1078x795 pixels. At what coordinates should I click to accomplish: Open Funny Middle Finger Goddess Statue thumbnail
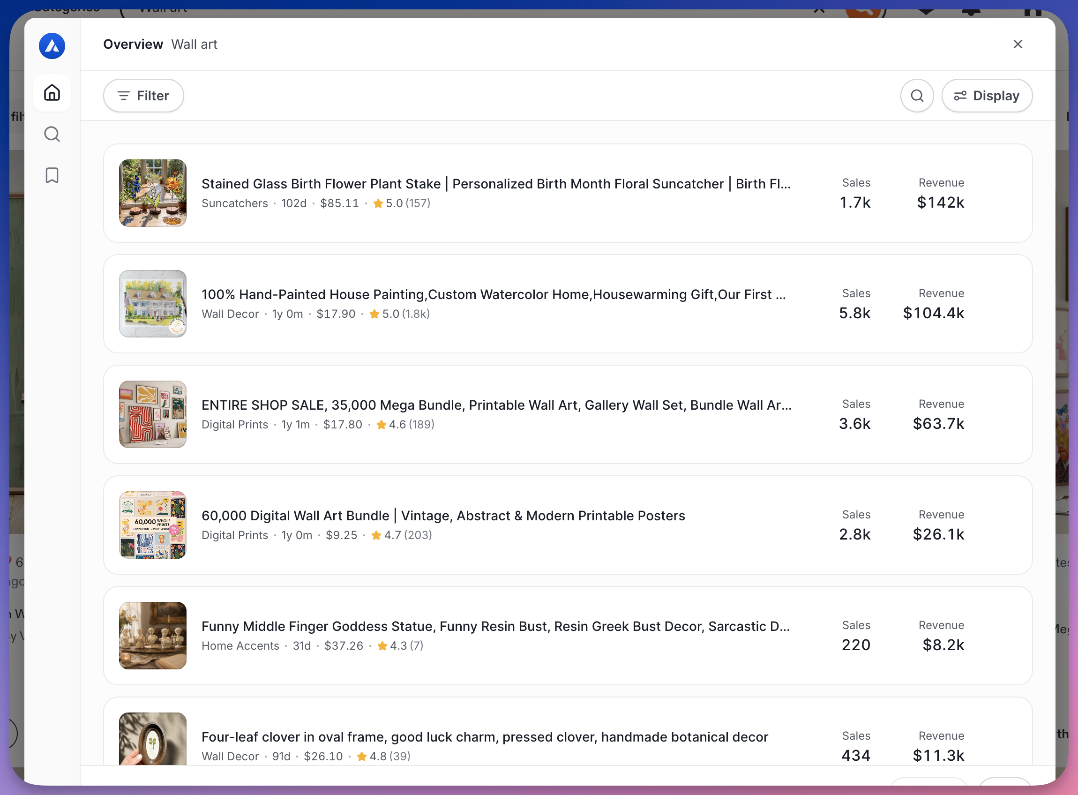(153, 636)
